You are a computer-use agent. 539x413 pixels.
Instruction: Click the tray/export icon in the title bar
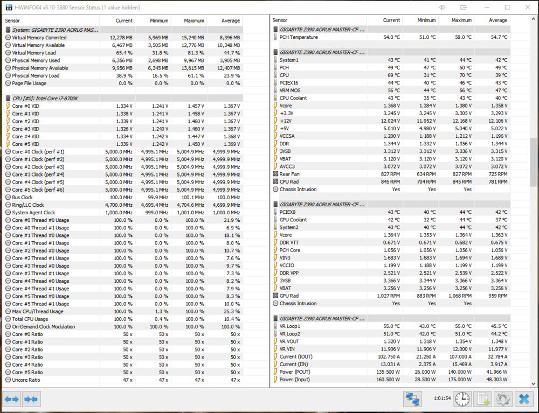coord(464,7)
